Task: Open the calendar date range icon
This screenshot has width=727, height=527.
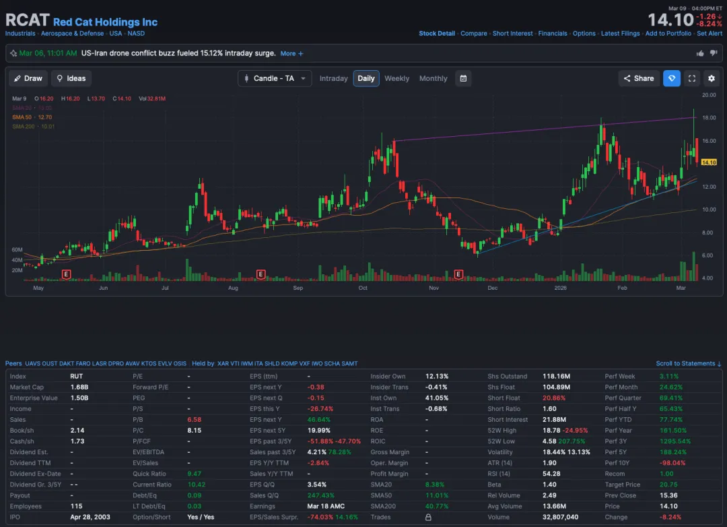Action: pos(463,78)
